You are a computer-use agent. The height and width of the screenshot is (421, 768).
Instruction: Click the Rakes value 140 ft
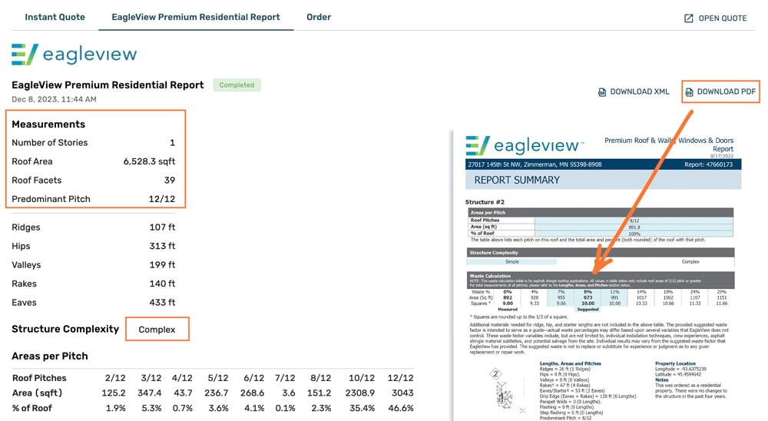(x=162, y=283)
